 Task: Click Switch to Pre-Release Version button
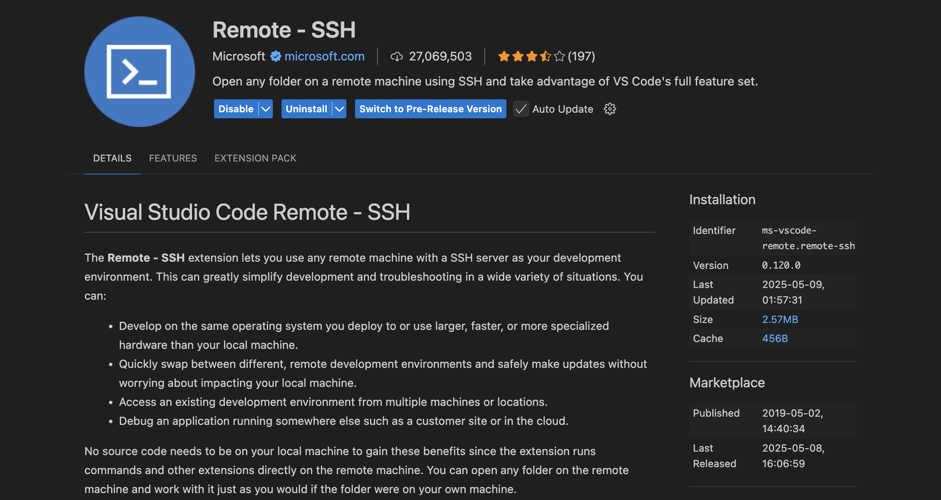click(x=430, y=109)
